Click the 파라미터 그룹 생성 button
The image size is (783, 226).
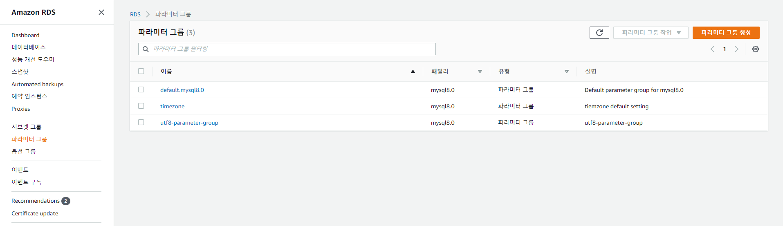point(726,33)
